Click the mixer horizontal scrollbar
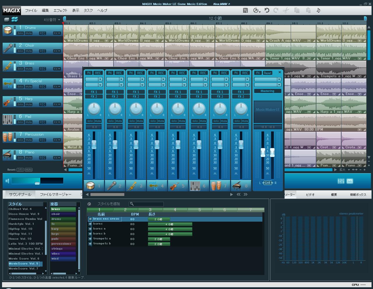Screen dimensions: 373x289 coord(107,195)
